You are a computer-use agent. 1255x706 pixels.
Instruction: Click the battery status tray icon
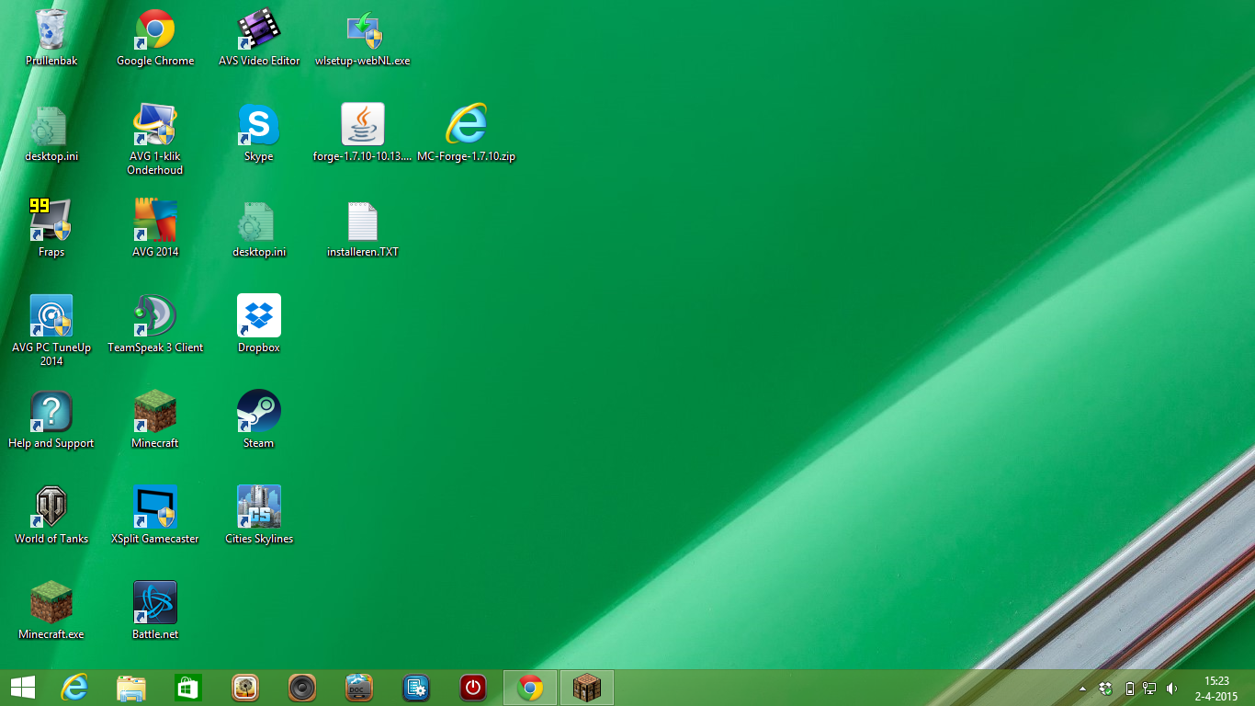(x=1129, y=688)
